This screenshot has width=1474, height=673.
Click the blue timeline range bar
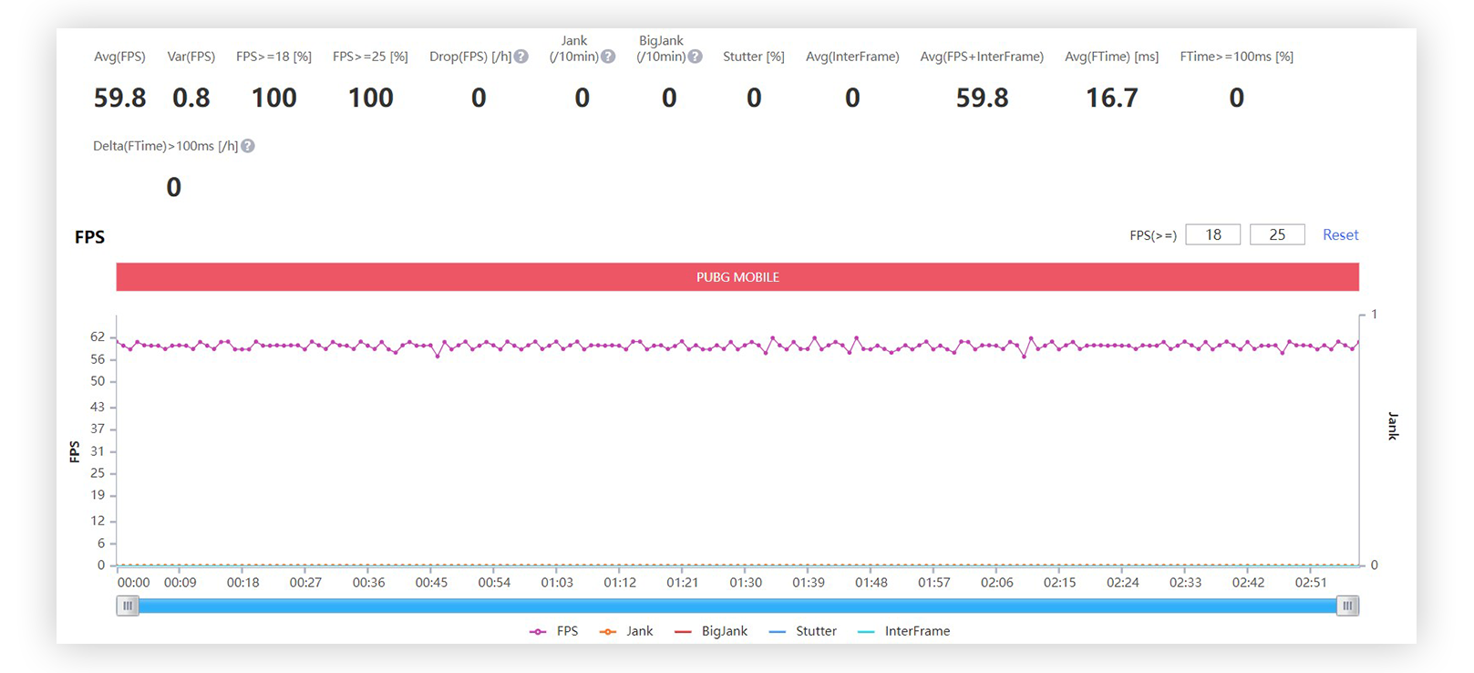coord(737,606)
